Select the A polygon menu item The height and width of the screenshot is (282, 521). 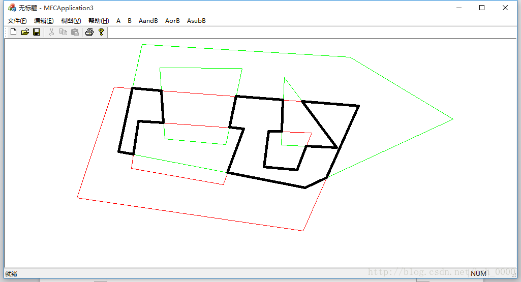pos(118,21)
